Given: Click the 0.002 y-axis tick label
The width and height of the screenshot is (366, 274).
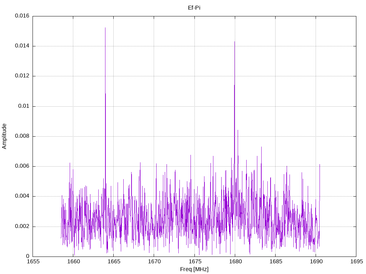Looking at the screenshot, I should point(22,227).
